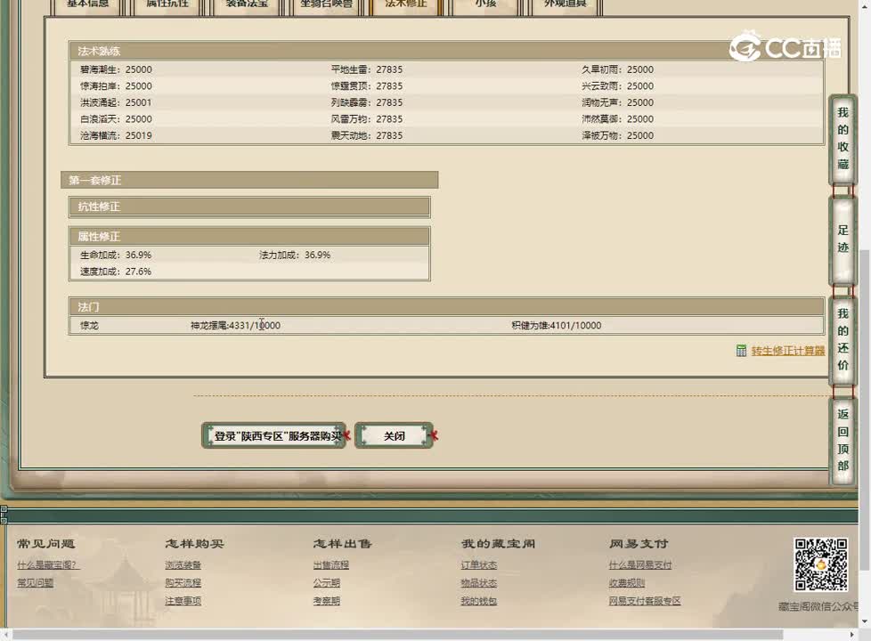871x641 pixels.
Task: Open the 转生修正计算器 calculator icon
Action: 743,351
